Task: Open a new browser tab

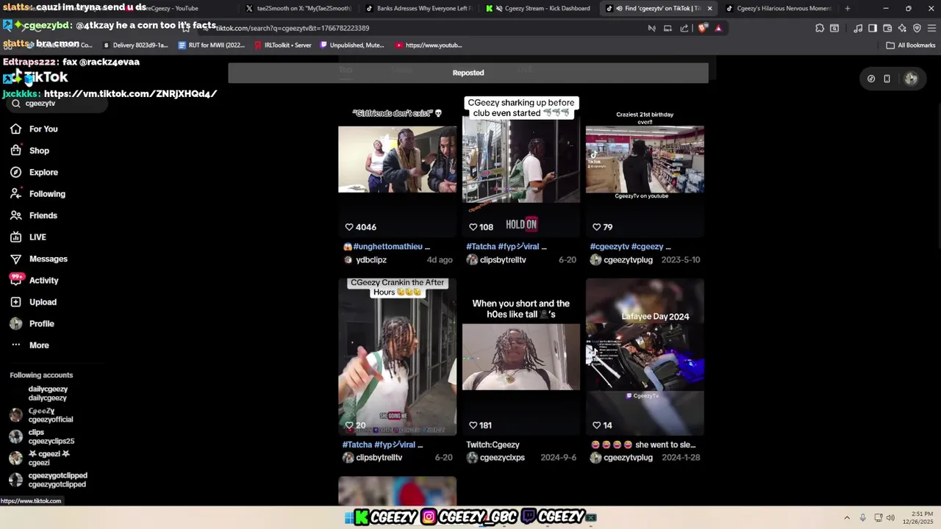Action: click(x=848, y=8)
